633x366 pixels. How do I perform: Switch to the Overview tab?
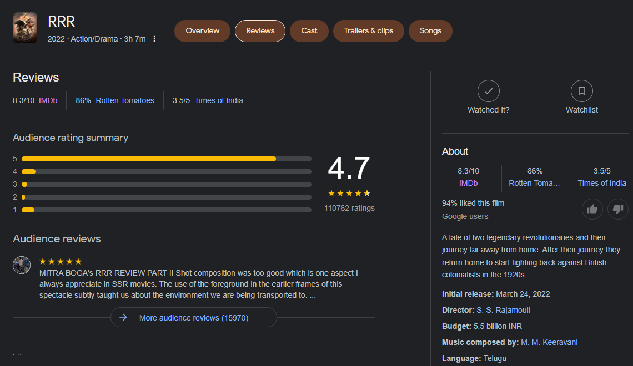[202, 31]
